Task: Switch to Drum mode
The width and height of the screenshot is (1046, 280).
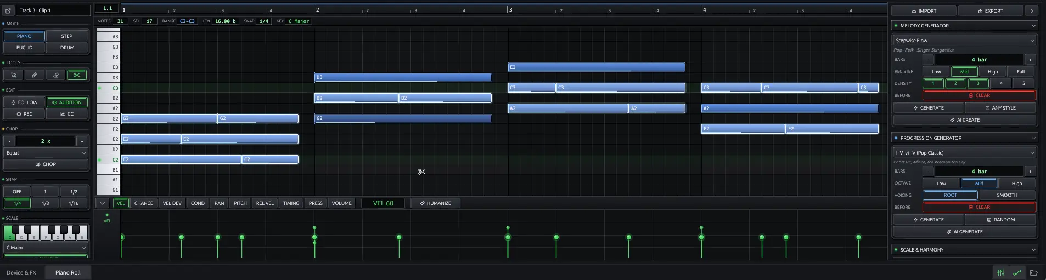Action: [67, 48]
